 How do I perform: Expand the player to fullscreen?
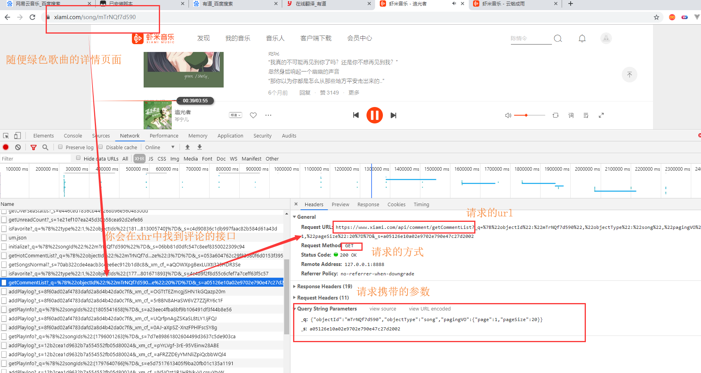click(x=601, y=115)
